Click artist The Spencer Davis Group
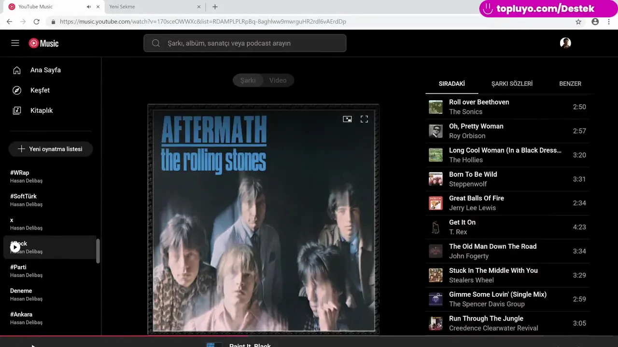Screen dimensions: 618x347 (x=487, y=304)
